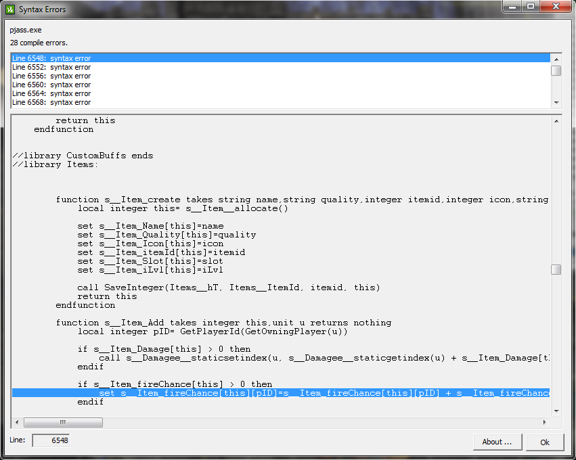
Task: Click the 'pjass.exe' label
Action: 26,30
